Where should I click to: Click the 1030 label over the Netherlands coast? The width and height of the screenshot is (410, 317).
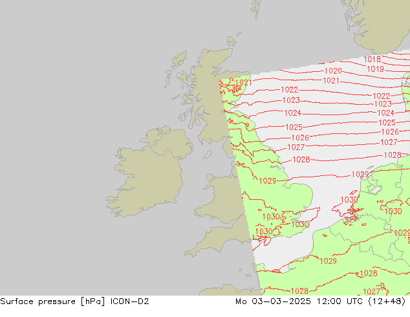pos(349,200)
